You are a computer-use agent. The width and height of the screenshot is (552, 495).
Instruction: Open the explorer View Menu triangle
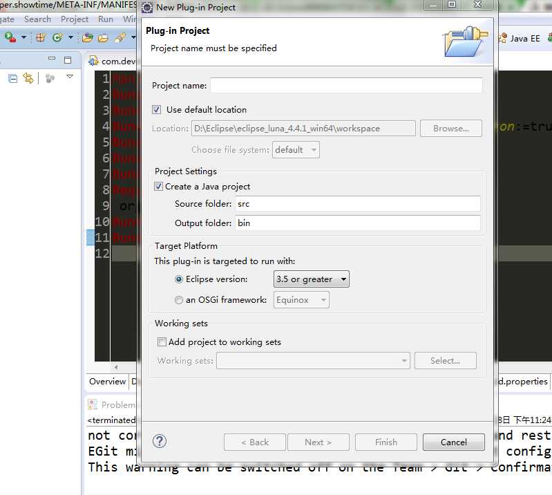pos(70,77)
